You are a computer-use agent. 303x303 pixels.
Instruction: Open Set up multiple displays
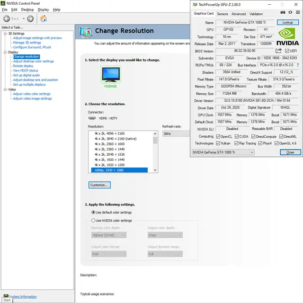[x=29, y=84]
